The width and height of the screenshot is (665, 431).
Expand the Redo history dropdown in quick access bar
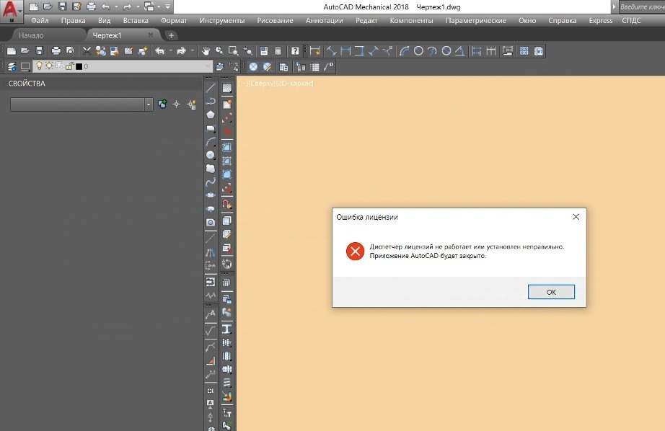pos(138,6)
